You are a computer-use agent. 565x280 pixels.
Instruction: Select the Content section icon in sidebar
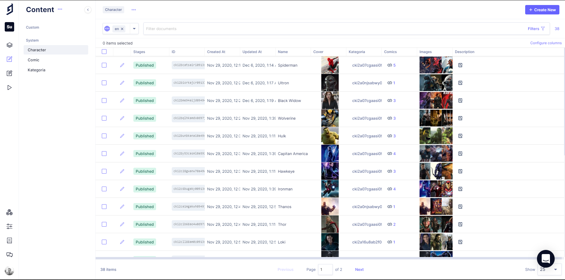[x=9, y=59]
